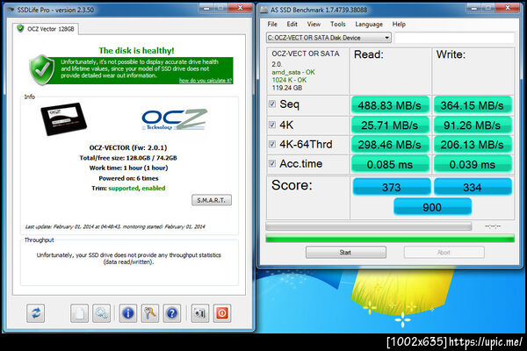Viewport: 527px width, 351px height.
Task: Click the magnifier search icon in SSDLife
Action: point(101,313)
